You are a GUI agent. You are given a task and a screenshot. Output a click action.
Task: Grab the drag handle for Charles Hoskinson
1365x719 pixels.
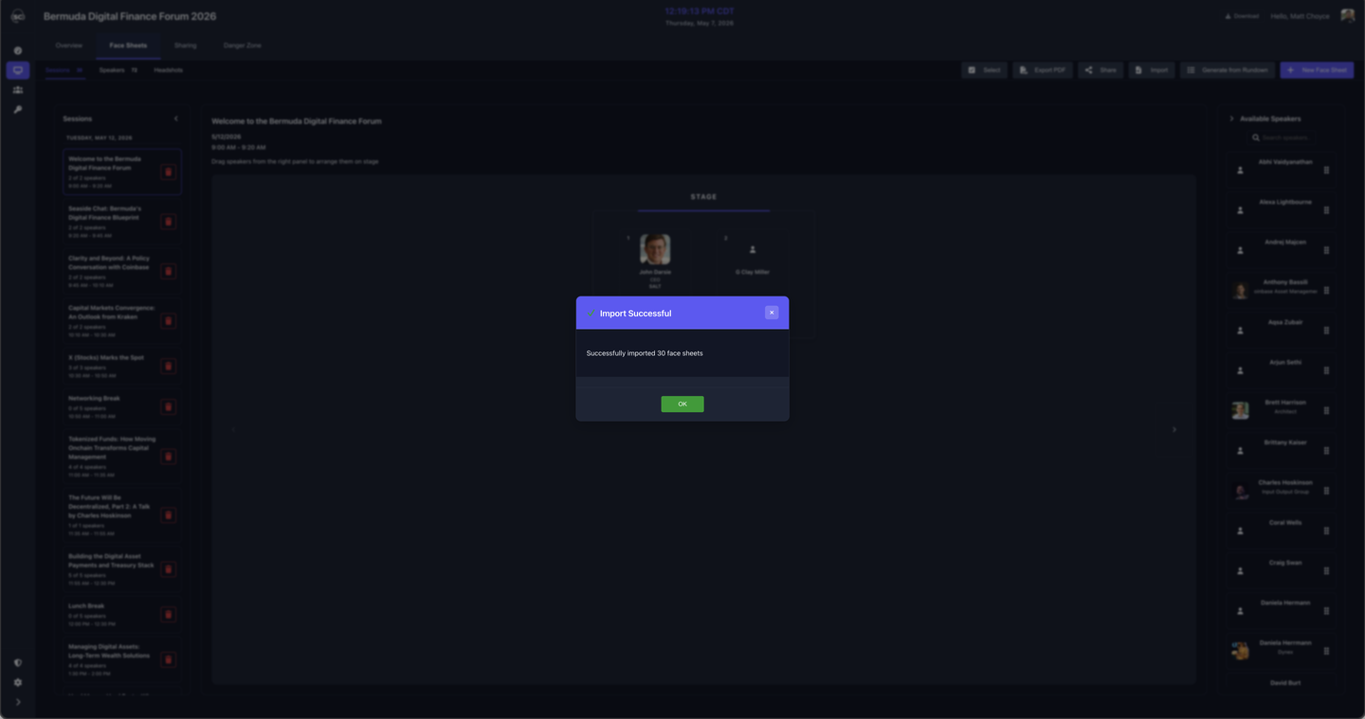coord(1326,491)
